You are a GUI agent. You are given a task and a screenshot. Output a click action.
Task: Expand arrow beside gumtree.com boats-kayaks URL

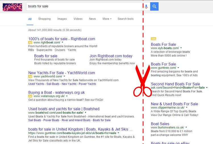pyautogui.click(x=118, y=133)
